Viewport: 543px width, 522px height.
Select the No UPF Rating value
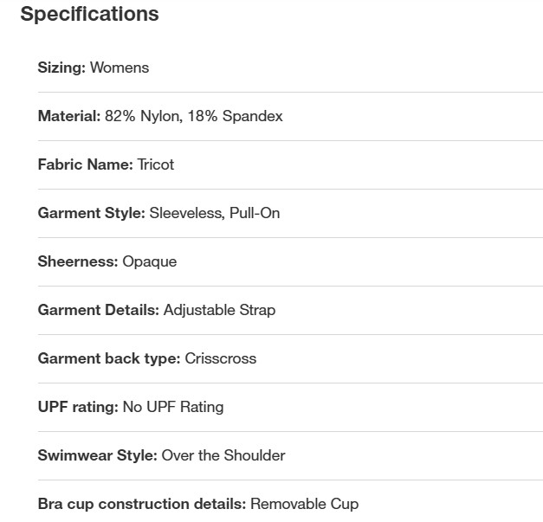[x=173, y=408]
